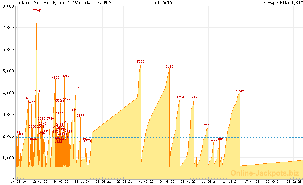Click the 3742 data point label
The height and width of the screenshot is (185, 303).
pyautogui.click(x=180, y=97)
